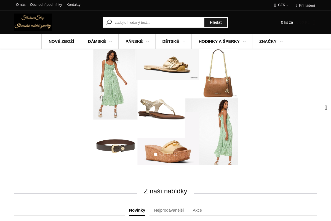Expand the Dámské category menu
The image size is (331, 221).
pos(100,41)
